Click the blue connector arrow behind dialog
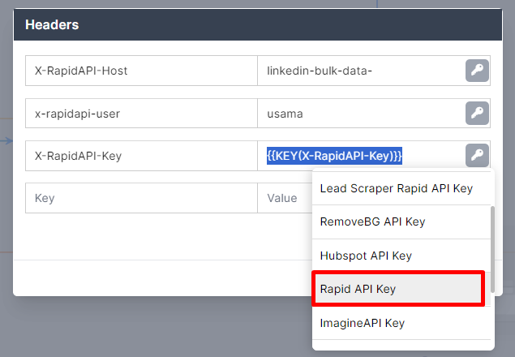The height and width of the screenshot is (357, 515). coord(6,141)
